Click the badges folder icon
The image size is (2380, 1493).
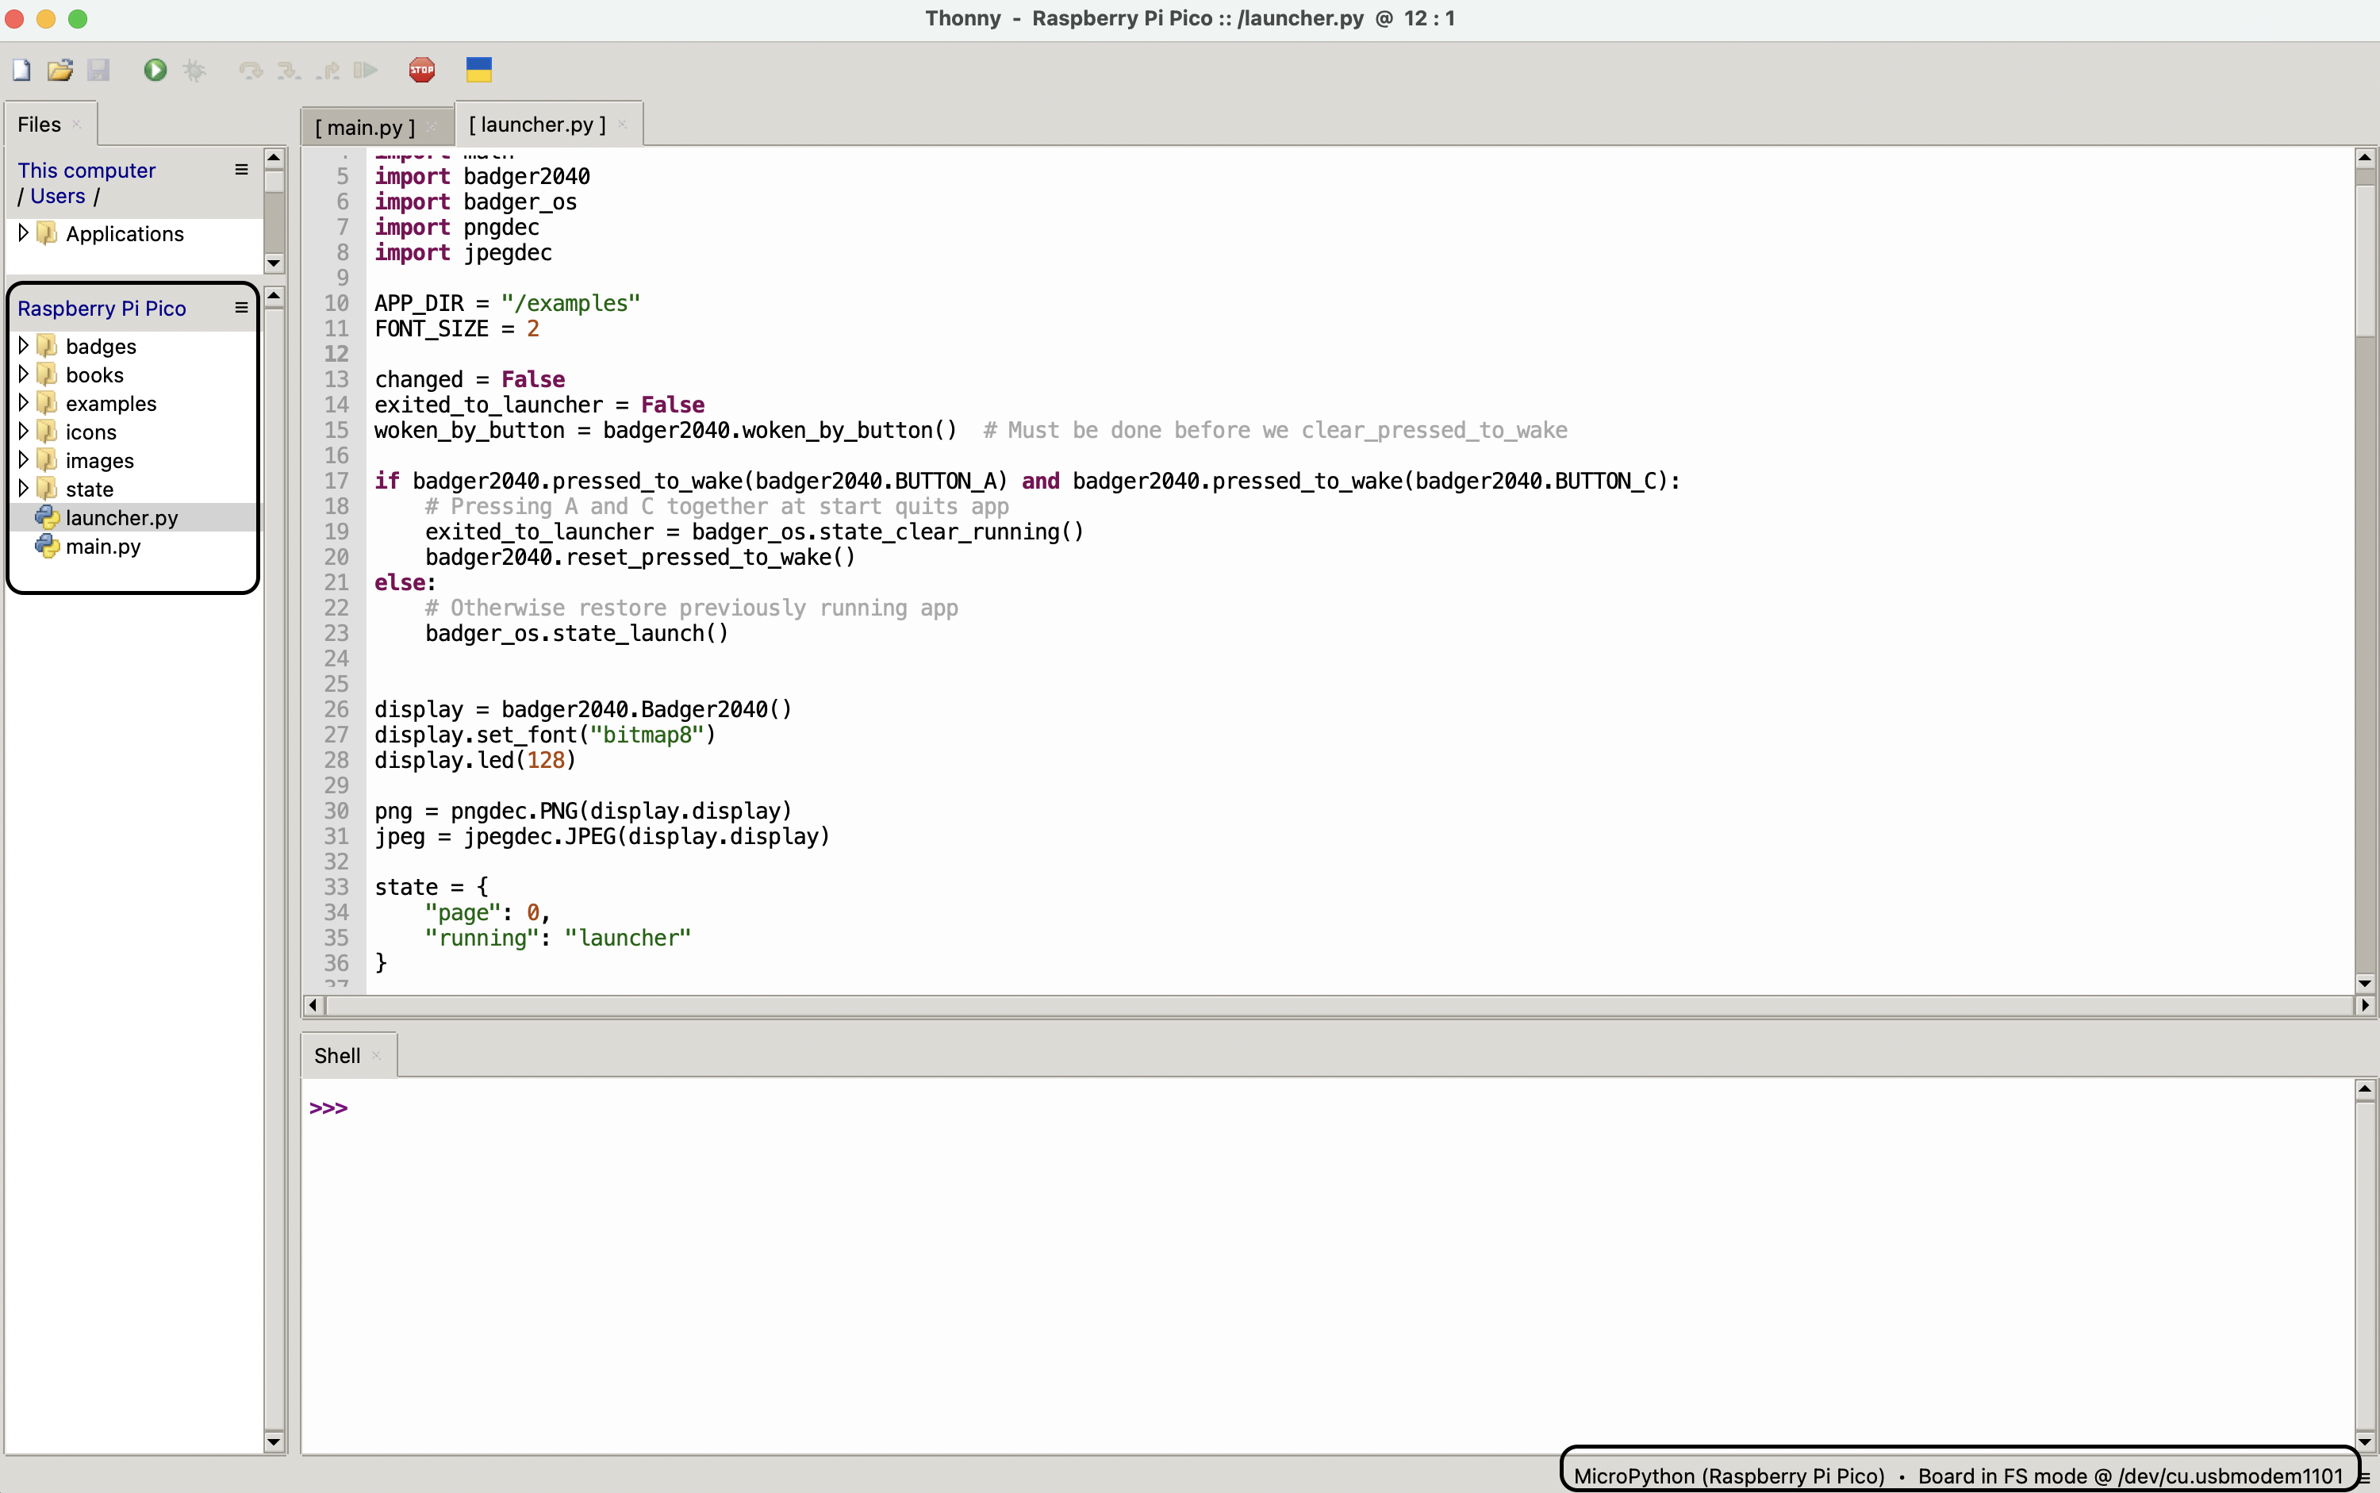coord(47,346)
